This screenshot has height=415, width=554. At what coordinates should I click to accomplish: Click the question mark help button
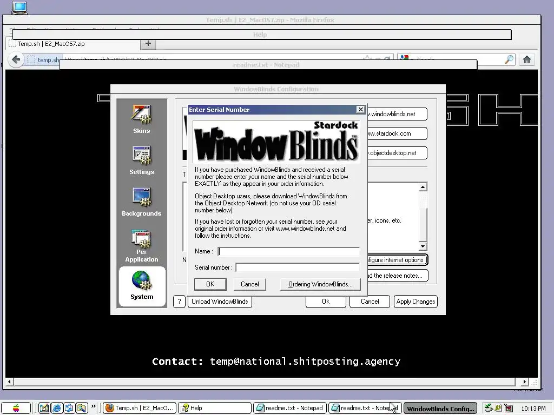pyautogui.click(x=179, y=302)
